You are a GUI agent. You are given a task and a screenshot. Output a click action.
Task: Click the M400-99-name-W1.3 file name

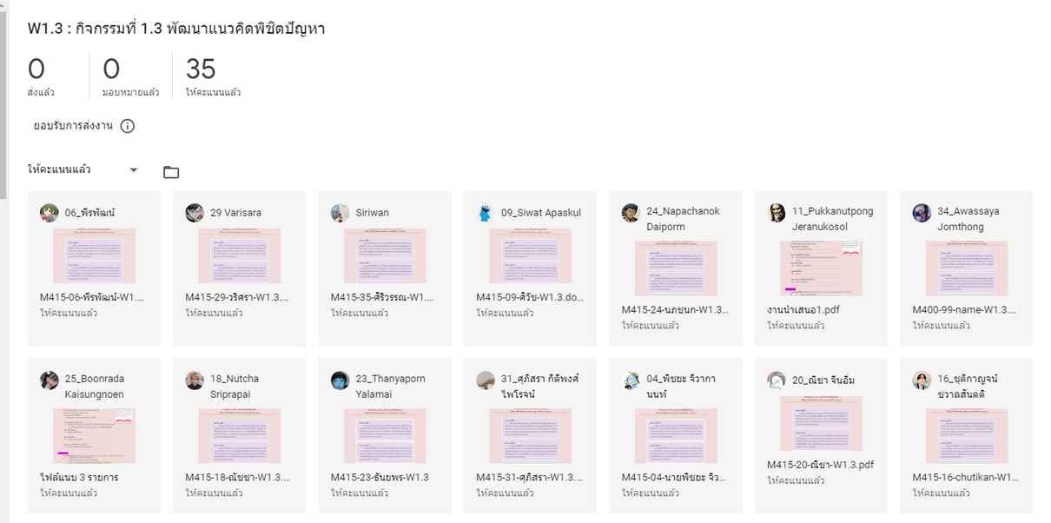pos(963,309)
